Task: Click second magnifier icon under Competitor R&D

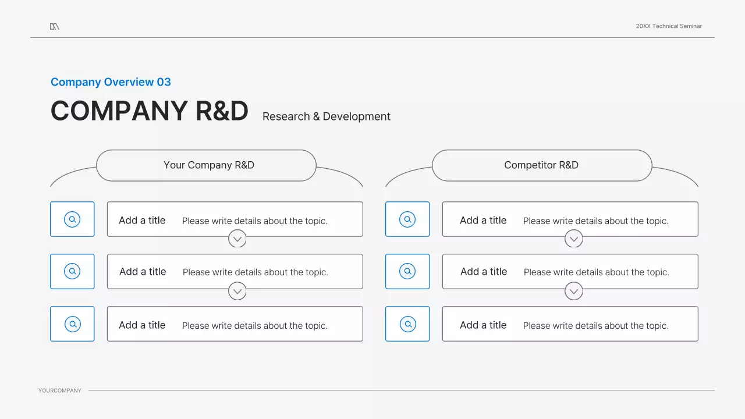Action: coord(407,271)
